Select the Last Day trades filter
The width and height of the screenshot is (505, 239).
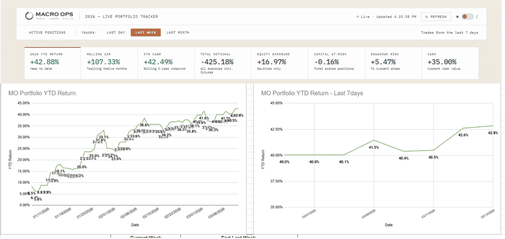(115, 33)
